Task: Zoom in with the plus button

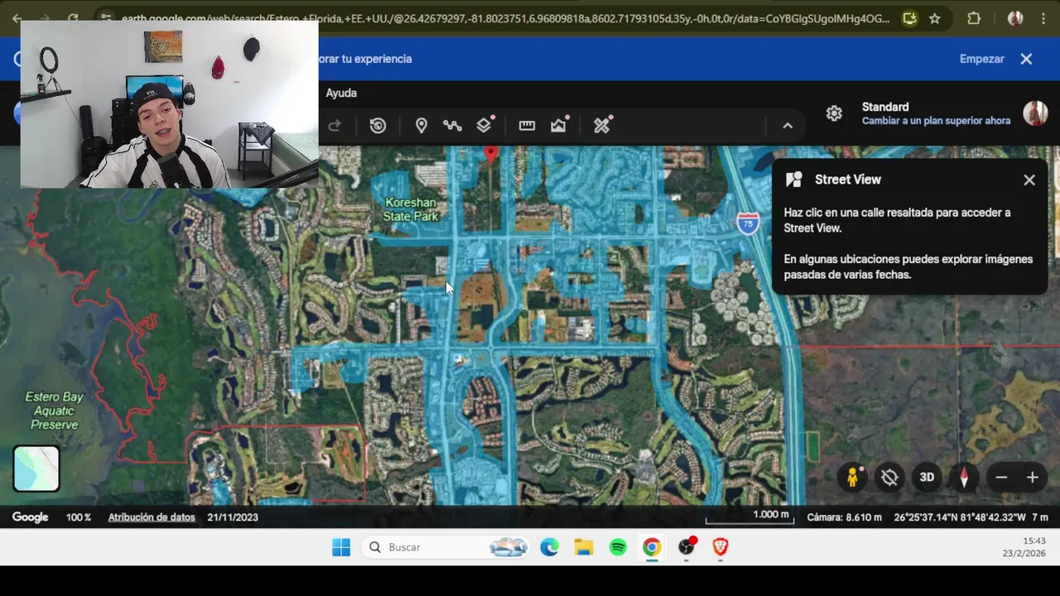Action: click(1033, 478)
